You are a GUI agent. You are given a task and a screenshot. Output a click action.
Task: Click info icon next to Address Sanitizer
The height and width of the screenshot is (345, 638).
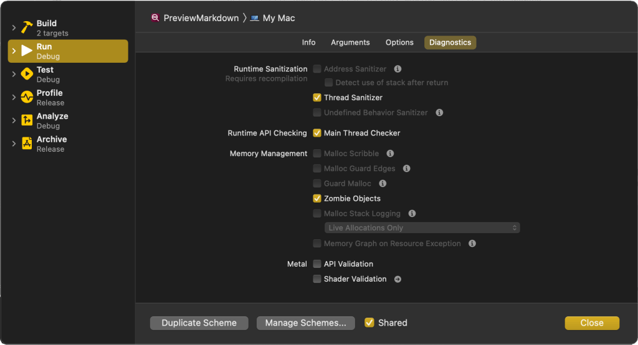[x=398, y=69]
